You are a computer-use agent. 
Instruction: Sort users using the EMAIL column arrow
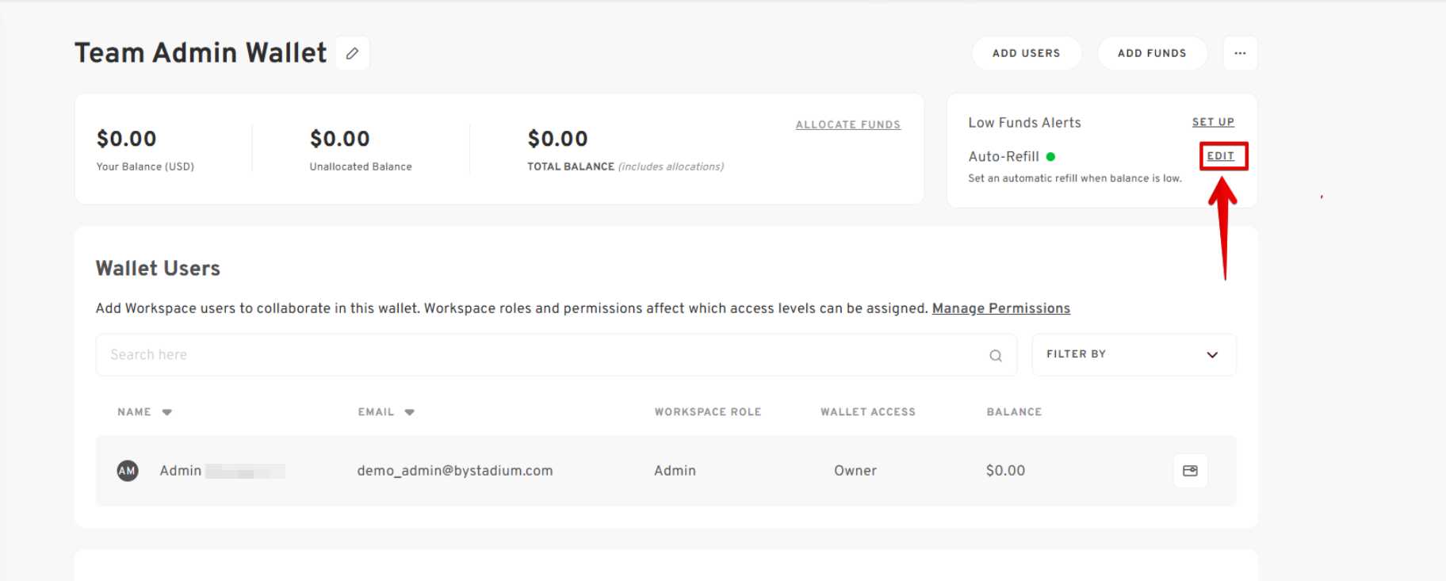409,412
